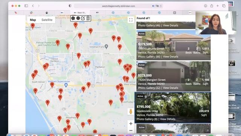This screenshot has height=136, width=241.
Task: Click the 220,615 SqFt value
Action: (204, 111)
